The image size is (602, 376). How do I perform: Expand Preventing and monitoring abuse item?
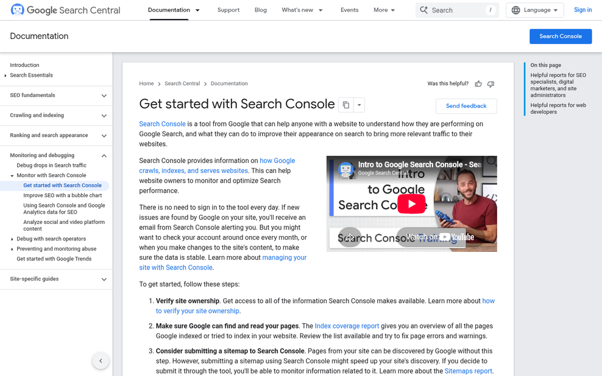[12, 249]
